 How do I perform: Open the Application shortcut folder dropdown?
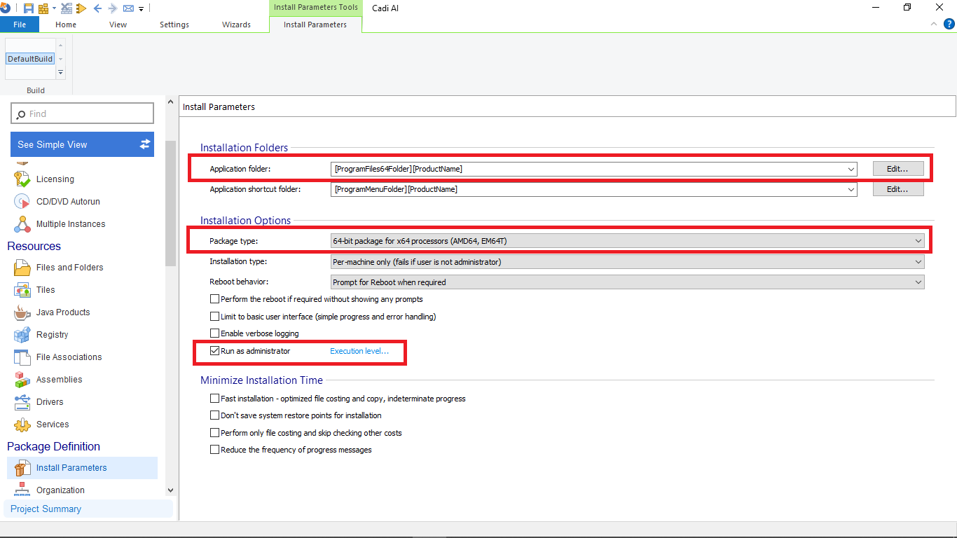[851, 189]
